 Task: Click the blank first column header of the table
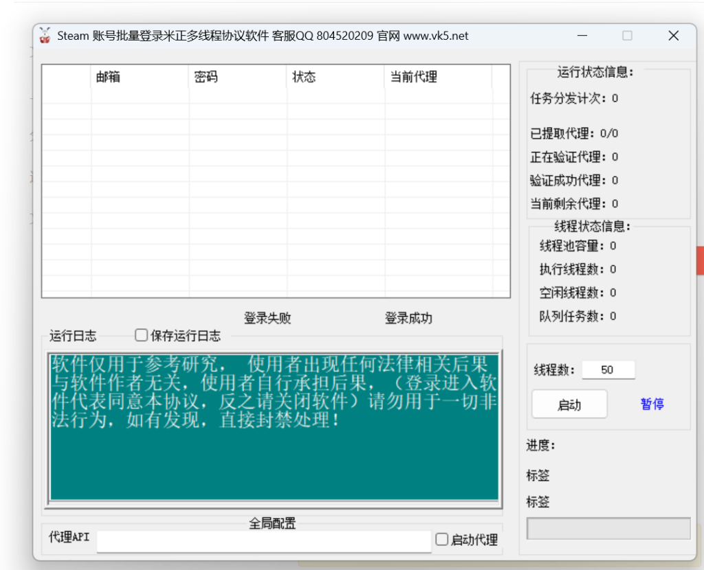point(67,77)
